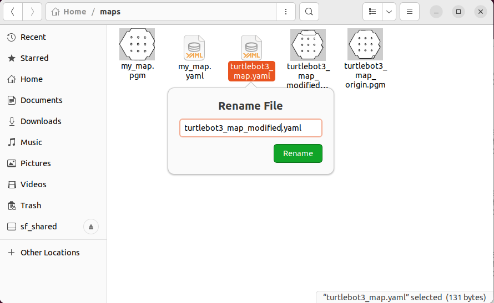Expand the view options dropdown arrow
The width and height of the screenshot is (494, 303).
click(389, 12)
